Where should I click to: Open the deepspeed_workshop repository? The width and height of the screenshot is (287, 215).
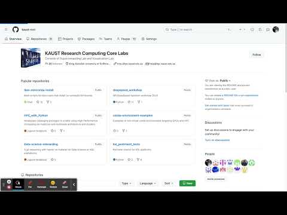127,90
